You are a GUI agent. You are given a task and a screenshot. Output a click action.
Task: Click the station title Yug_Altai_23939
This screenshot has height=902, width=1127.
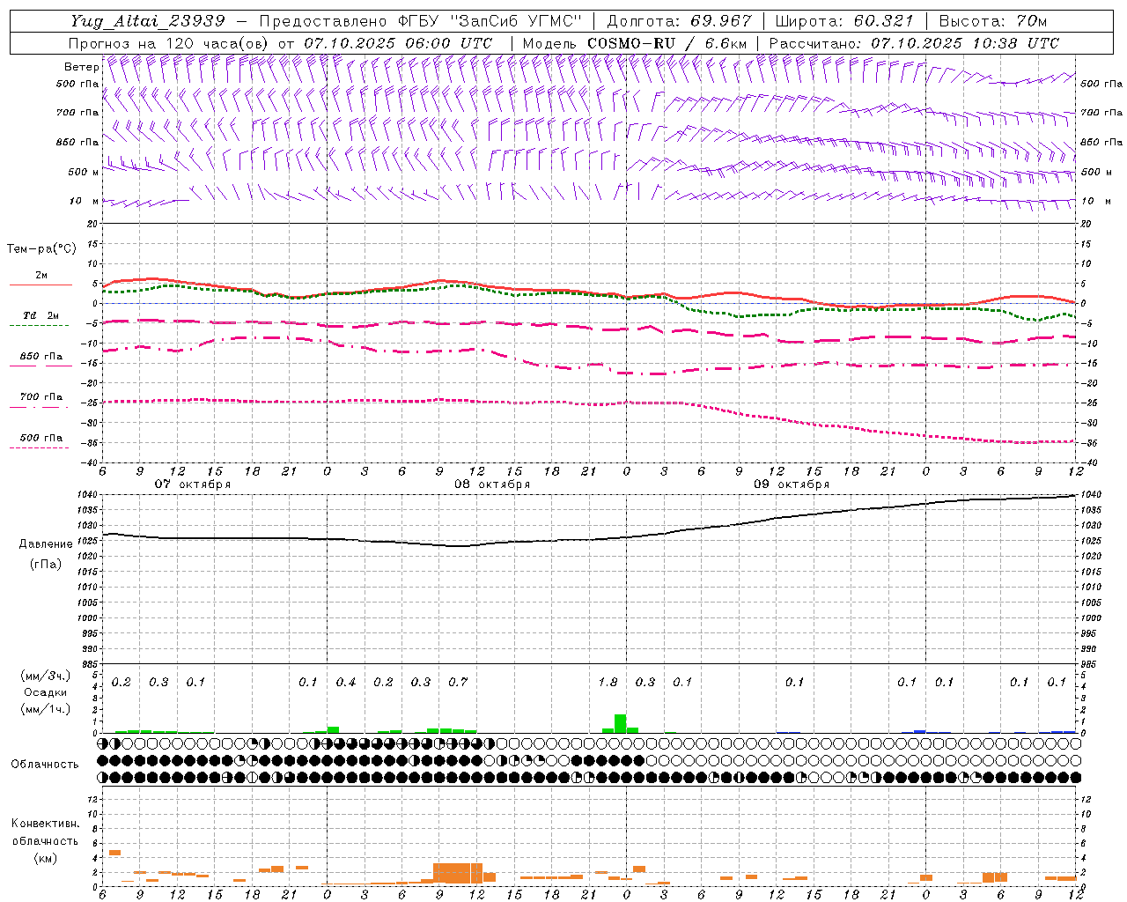(x=147, y=21)
